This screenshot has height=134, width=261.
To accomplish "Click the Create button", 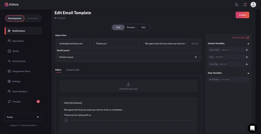I will pyautogui.click(x=242, y=15).
